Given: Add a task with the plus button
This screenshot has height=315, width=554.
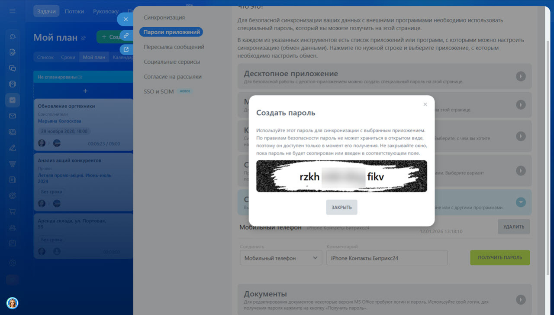Looking at the screenshot, I should (x=85, y=91).
